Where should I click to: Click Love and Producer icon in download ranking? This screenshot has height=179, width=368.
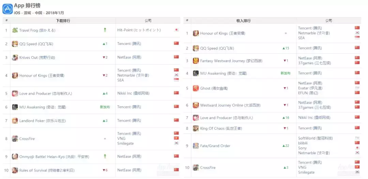(x=15, y=93)
